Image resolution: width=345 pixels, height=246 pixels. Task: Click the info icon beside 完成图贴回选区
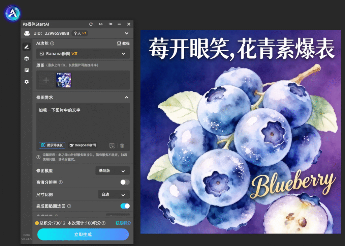pos(69,206)
